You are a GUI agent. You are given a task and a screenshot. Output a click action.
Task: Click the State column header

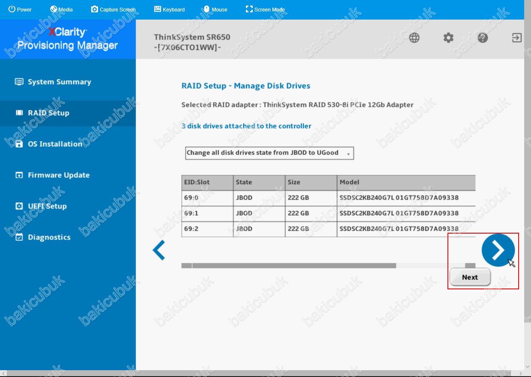[259, 182]
